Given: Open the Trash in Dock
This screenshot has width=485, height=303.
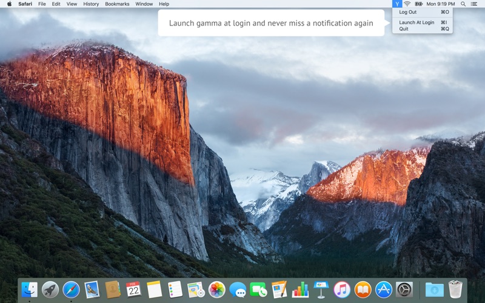Looking at the screenshot, I should point(455,290).
